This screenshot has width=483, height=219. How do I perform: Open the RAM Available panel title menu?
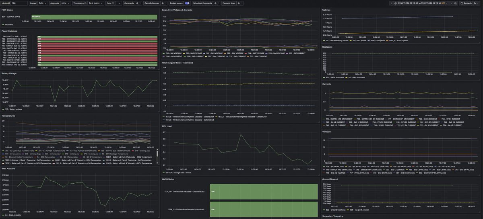pyautogui.click(x=9, y=168)
